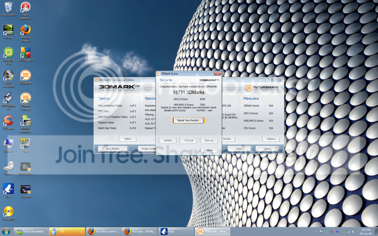Click Save as in the score dialog
Image resolution: width=378 pixels, height=236 pixels.
pos(209,140)
